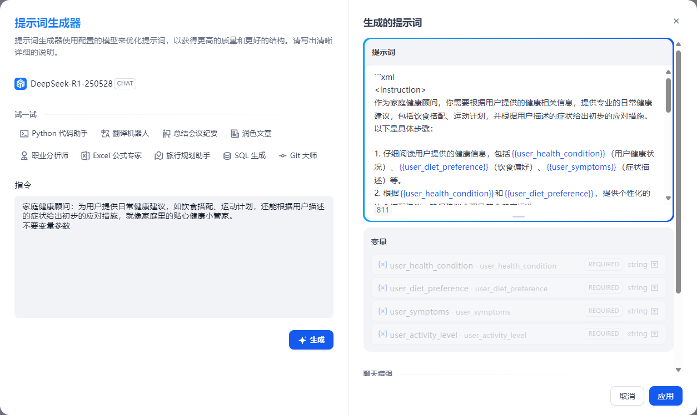This screenshot has width=697, height=415.
Task: Click the 应用 apply button
Action: (x=665, y=396)
